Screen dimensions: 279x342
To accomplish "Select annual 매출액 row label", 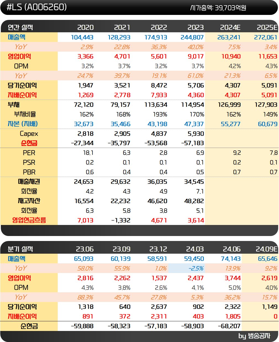I will 17,37.
